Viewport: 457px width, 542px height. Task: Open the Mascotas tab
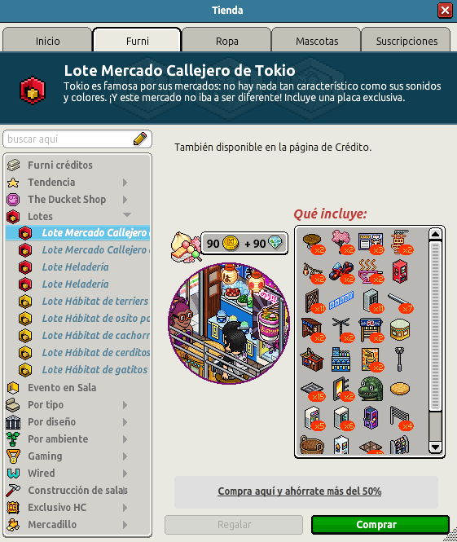click(316, 41)
